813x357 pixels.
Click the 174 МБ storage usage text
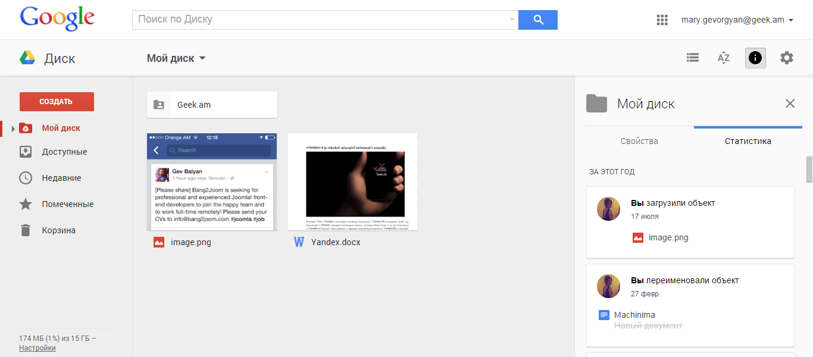tap(57, 339)
